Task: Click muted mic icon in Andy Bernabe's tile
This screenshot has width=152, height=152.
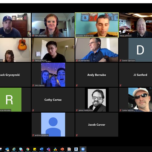Action: pyautogui.click(x=77, y=85)
